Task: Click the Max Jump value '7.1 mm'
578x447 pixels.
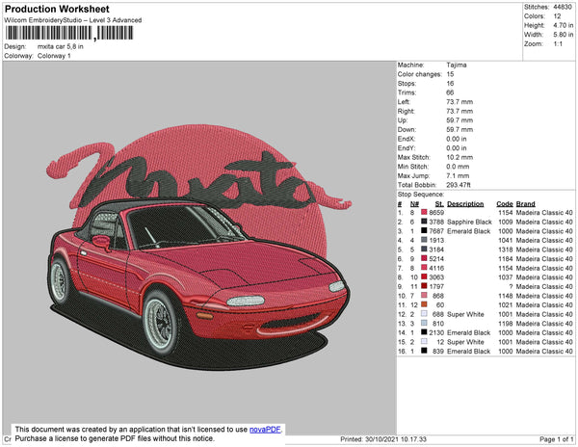Action: 458,175
